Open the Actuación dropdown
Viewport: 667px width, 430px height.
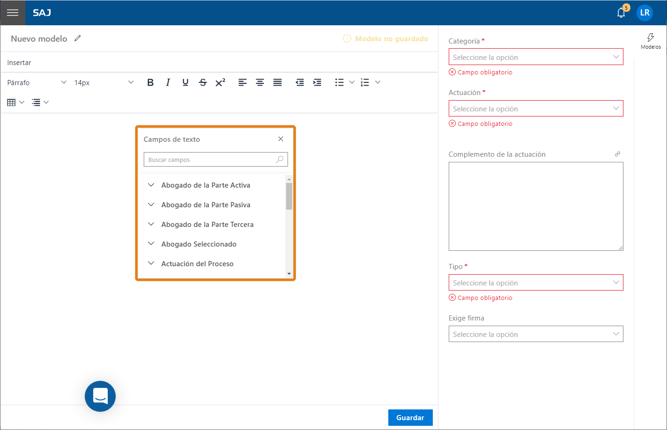(x=536, y=109)
